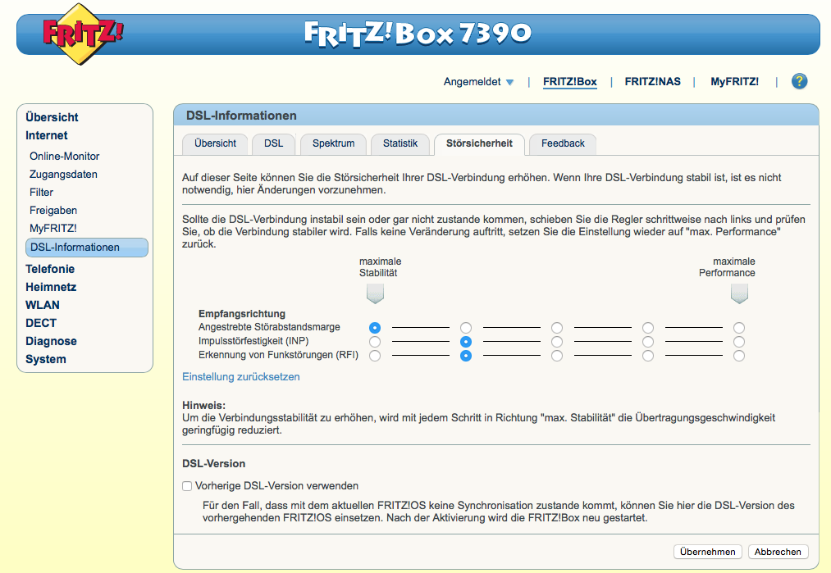Image resolution: width=831 pixels, height=573 pixels.
Task: Click the maximale Stabilität slider marker
Action: pyautogui.click(x=375, y=293)
